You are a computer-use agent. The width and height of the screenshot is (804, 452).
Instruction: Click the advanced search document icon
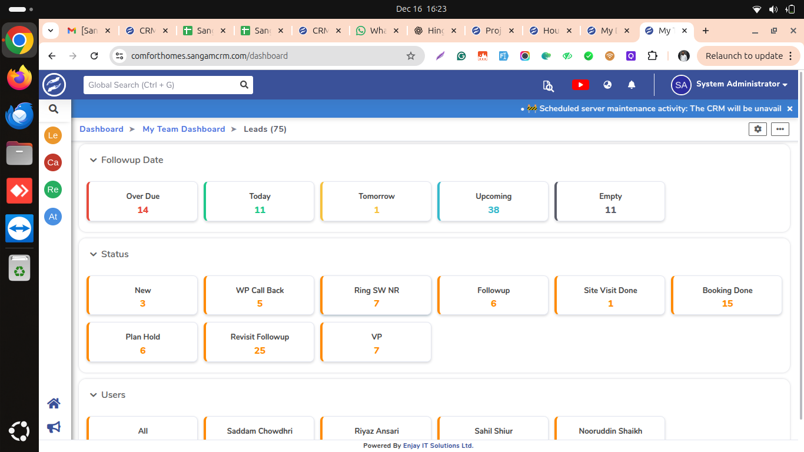548,85
